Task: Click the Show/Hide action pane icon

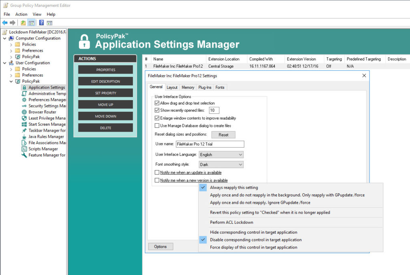Action: point(49,23)
